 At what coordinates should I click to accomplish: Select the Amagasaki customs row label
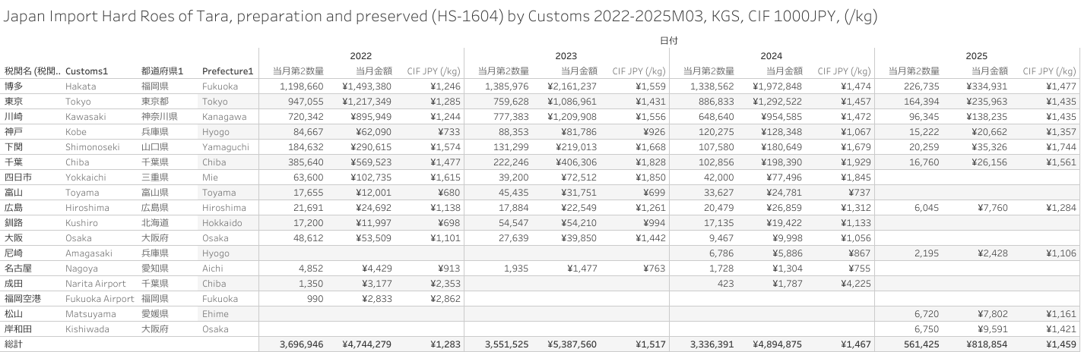pyautogui.click(x=89, y=253)
